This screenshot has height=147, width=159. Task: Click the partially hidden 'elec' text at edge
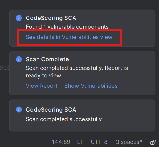click(5, 68)
